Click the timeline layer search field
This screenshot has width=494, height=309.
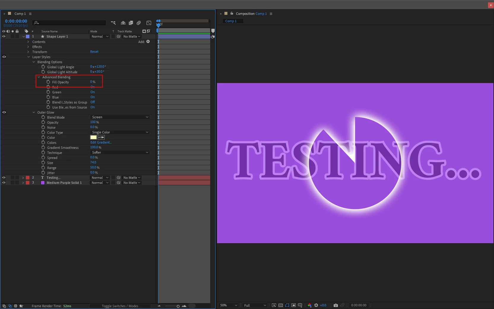click(x=69, y=23)
